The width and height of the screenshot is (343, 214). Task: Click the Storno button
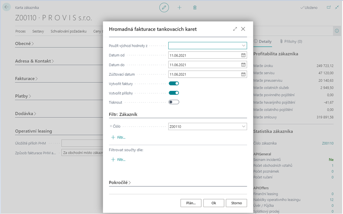(236, 203)
